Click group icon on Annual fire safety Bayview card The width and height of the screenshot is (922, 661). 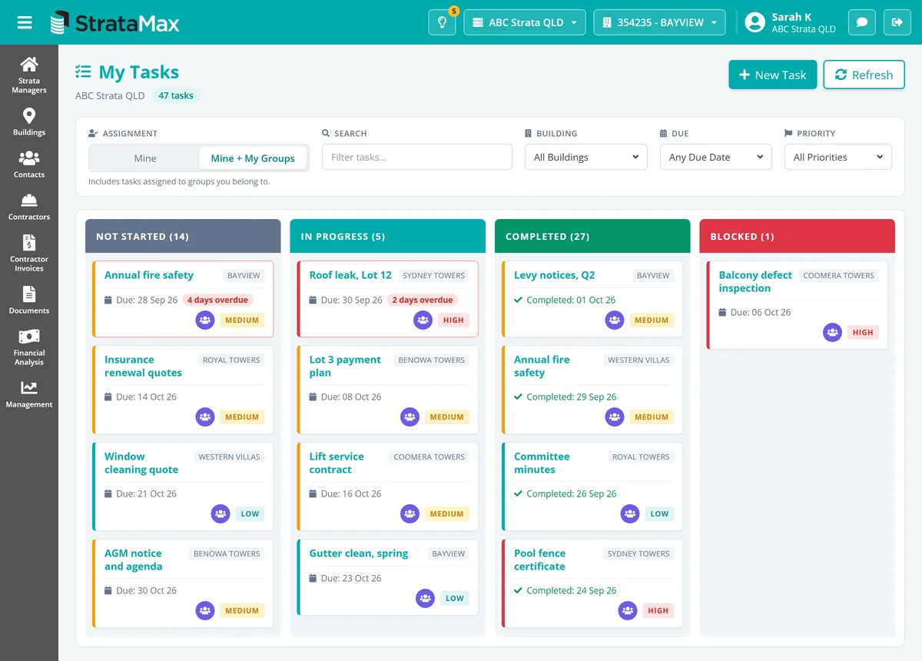205,321
